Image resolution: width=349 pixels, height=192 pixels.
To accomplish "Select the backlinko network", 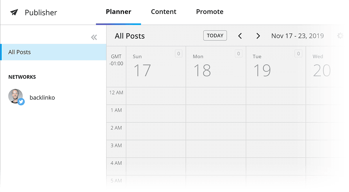I will (x=42, y=97).
